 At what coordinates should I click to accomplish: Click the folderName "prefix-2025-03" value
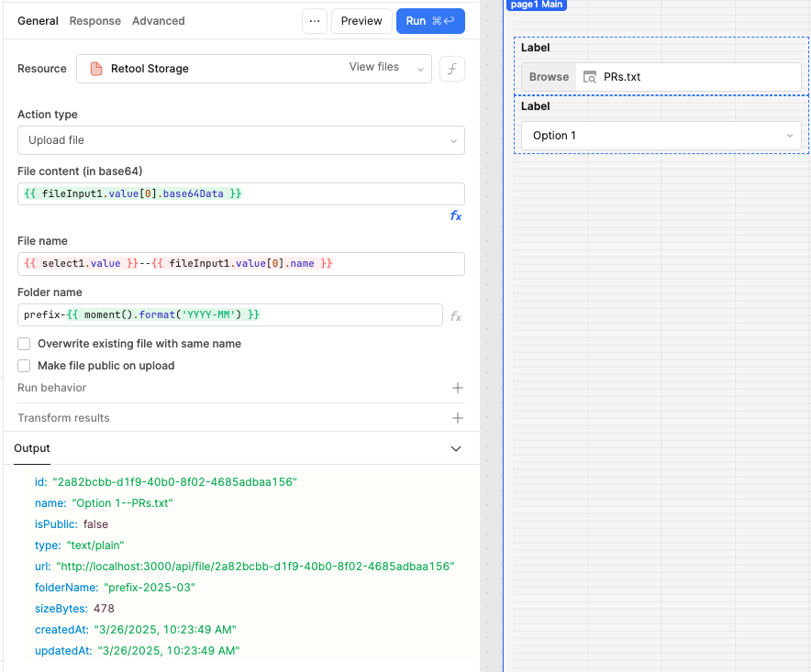pos(150,588)
